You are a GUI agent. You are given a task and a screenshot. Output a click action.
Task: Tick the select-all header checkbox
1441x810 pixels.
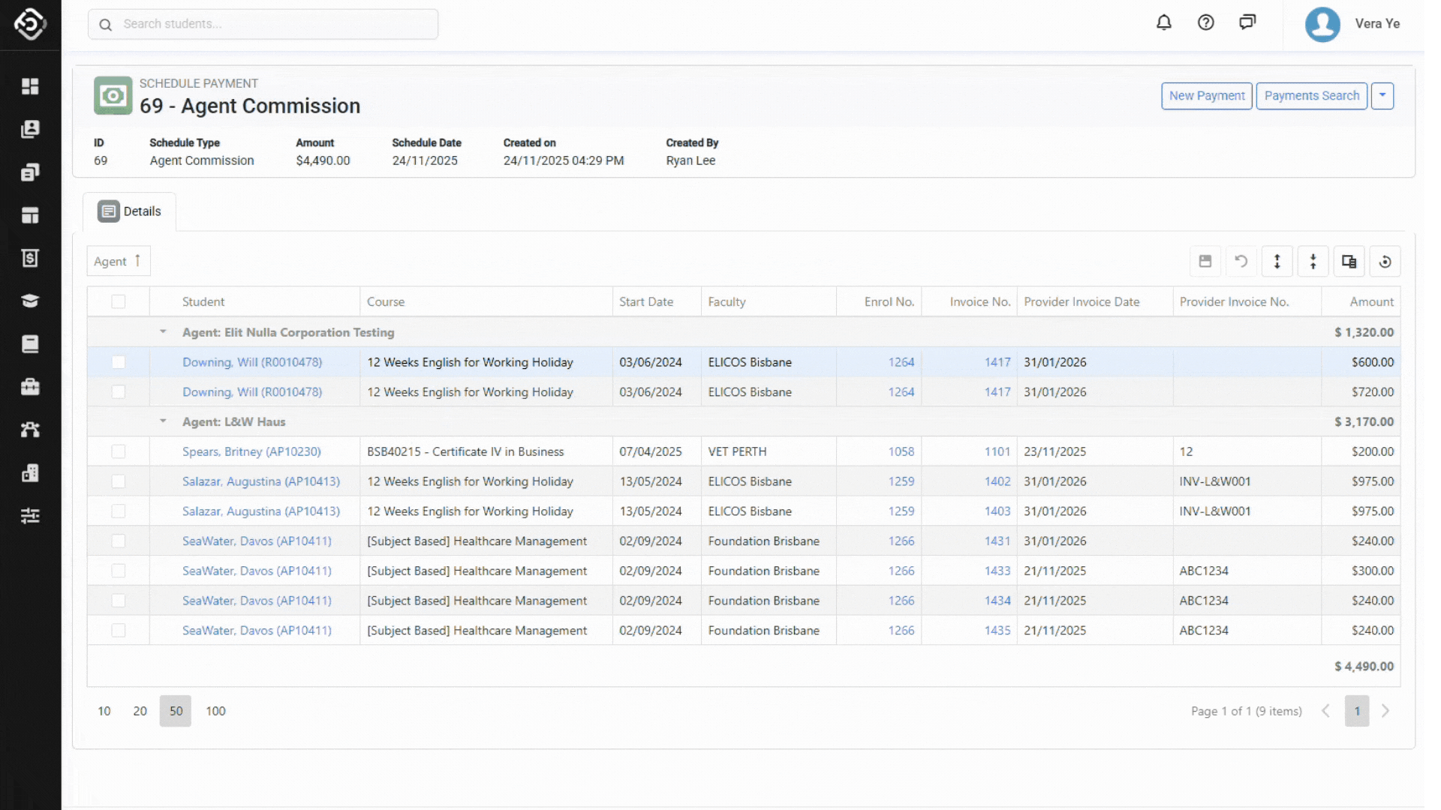coord(119,301)
